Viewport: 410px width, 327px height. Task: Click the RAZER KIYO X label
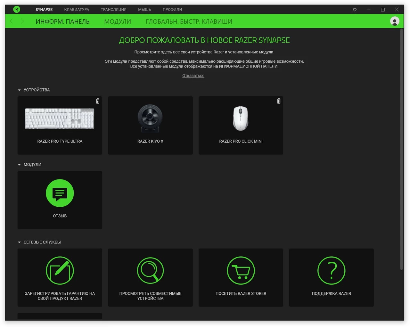tap(150, 141)
